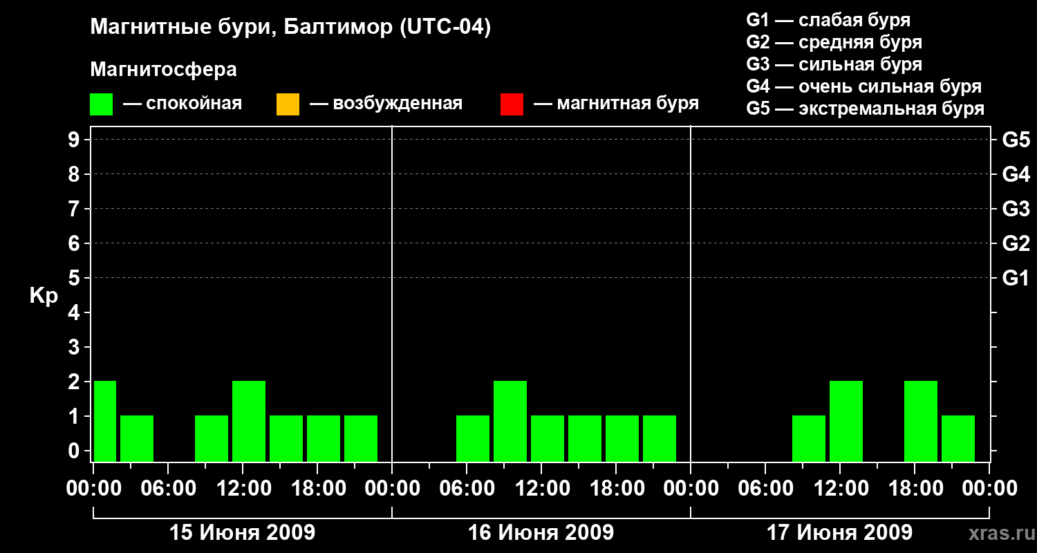
Task: Click the Kp 1 bar at 21:00 on 16 June
Action: pyautogui.click(x=660, y=438)
